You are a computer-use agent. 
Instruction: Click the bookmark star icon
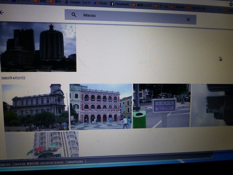click(231, 4)
